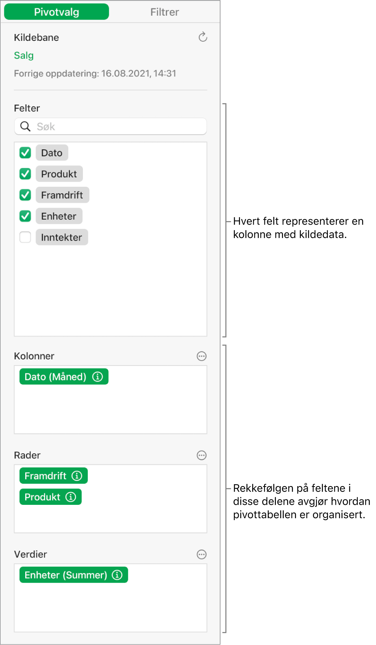Screen dimensions: 376x645
Task: Disable the Dato field checkbox
Action: click(x=25, y=152)
